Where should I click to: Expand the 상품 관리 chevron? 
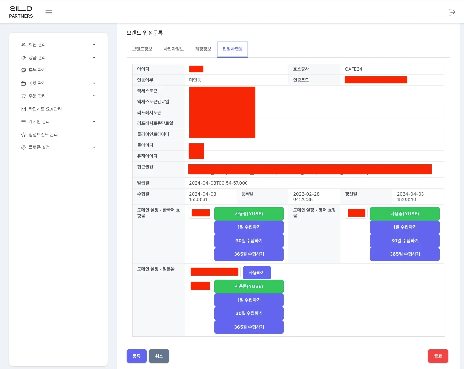pyautogui.click(x=94, y=58)
